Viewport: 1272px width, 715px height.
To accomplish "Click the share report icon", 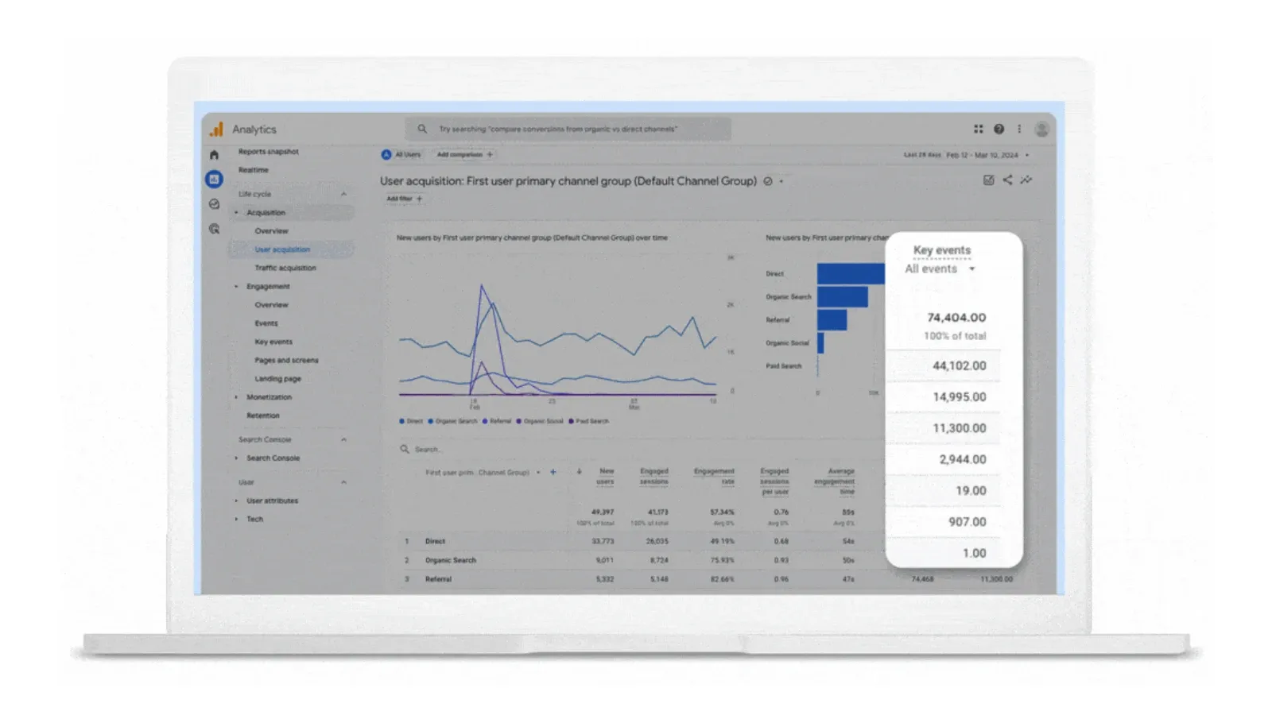I will 1007,180.
